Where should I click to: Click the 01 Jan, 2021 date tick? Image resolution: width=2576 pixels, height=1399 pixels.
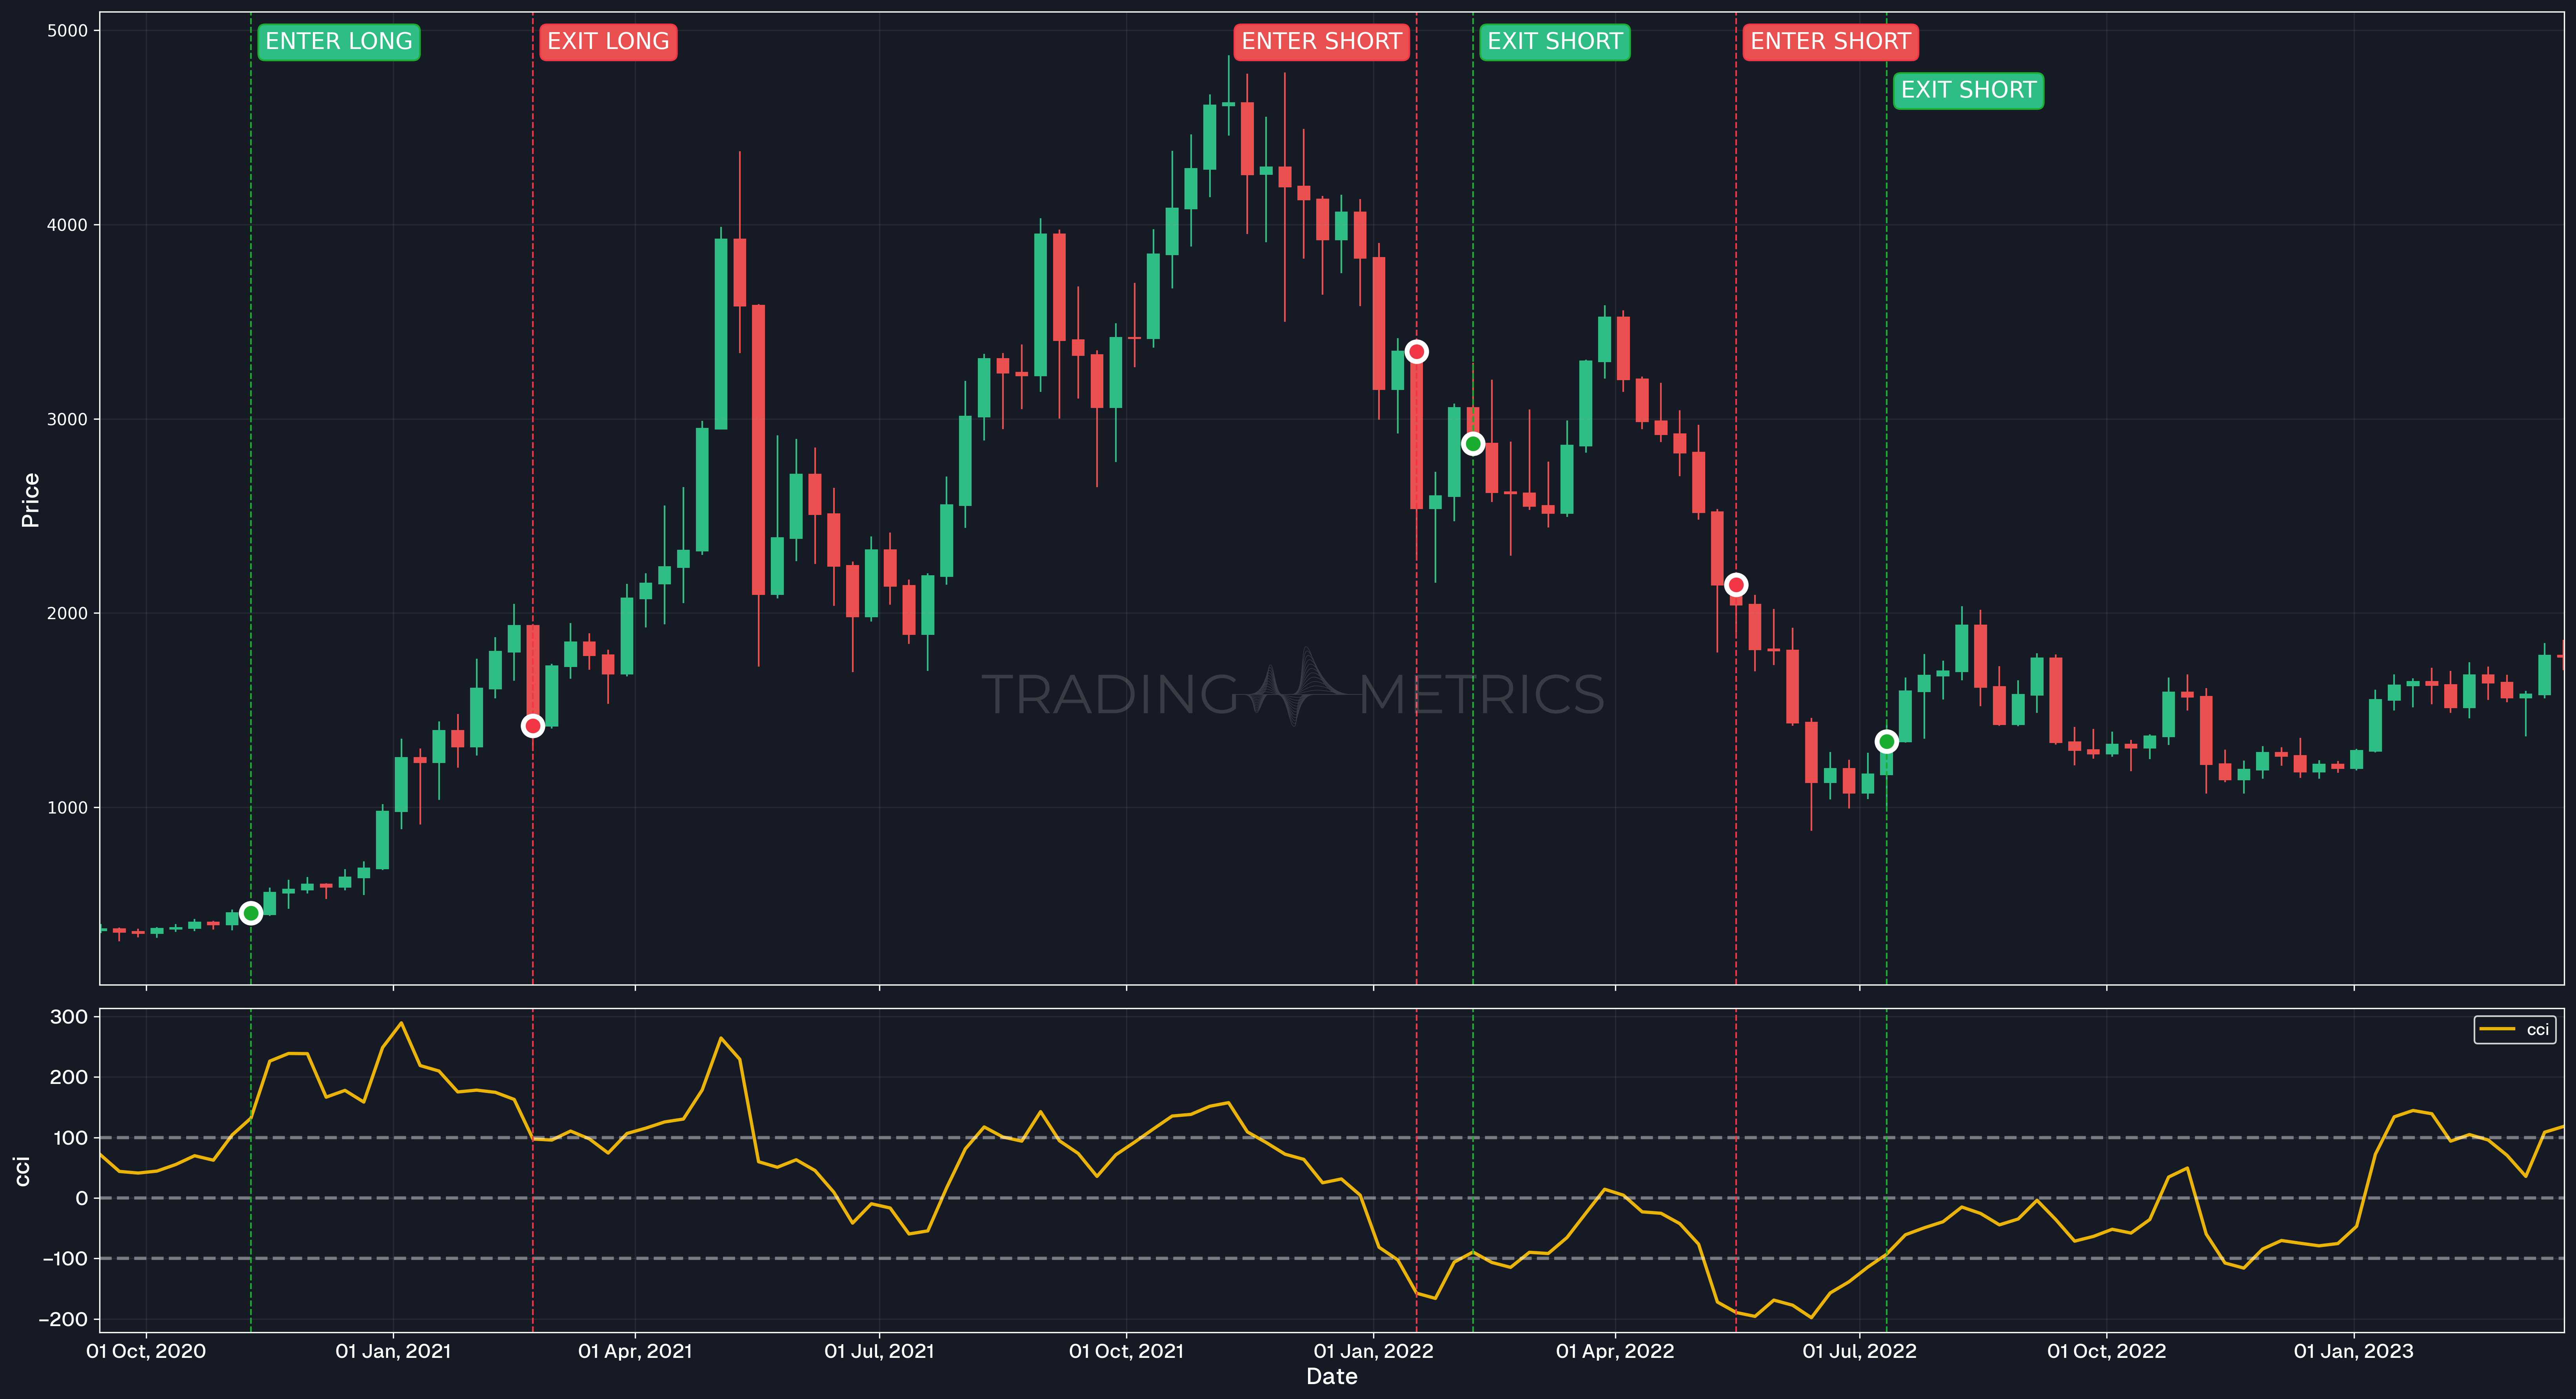pos(393,1351)
